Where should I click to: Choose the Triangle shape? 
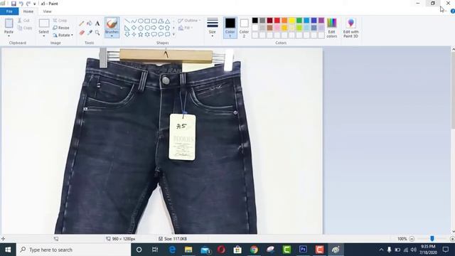(168, 21)
